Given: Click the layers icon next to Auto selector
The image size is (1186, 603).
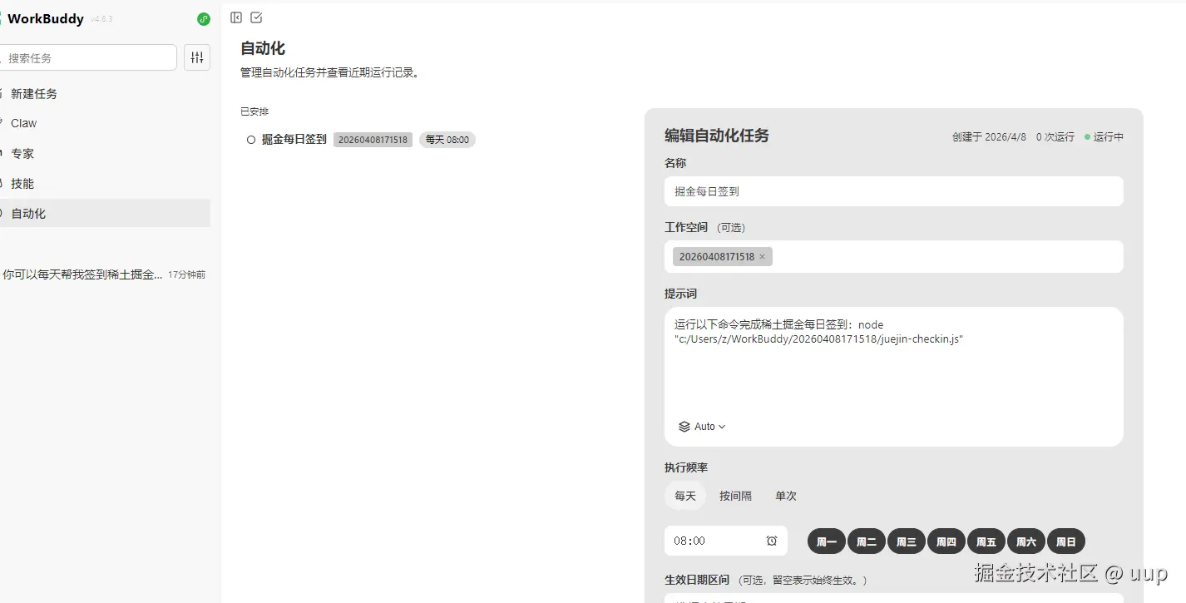Looking at the screenshot, I should click(x=683, y=426).
